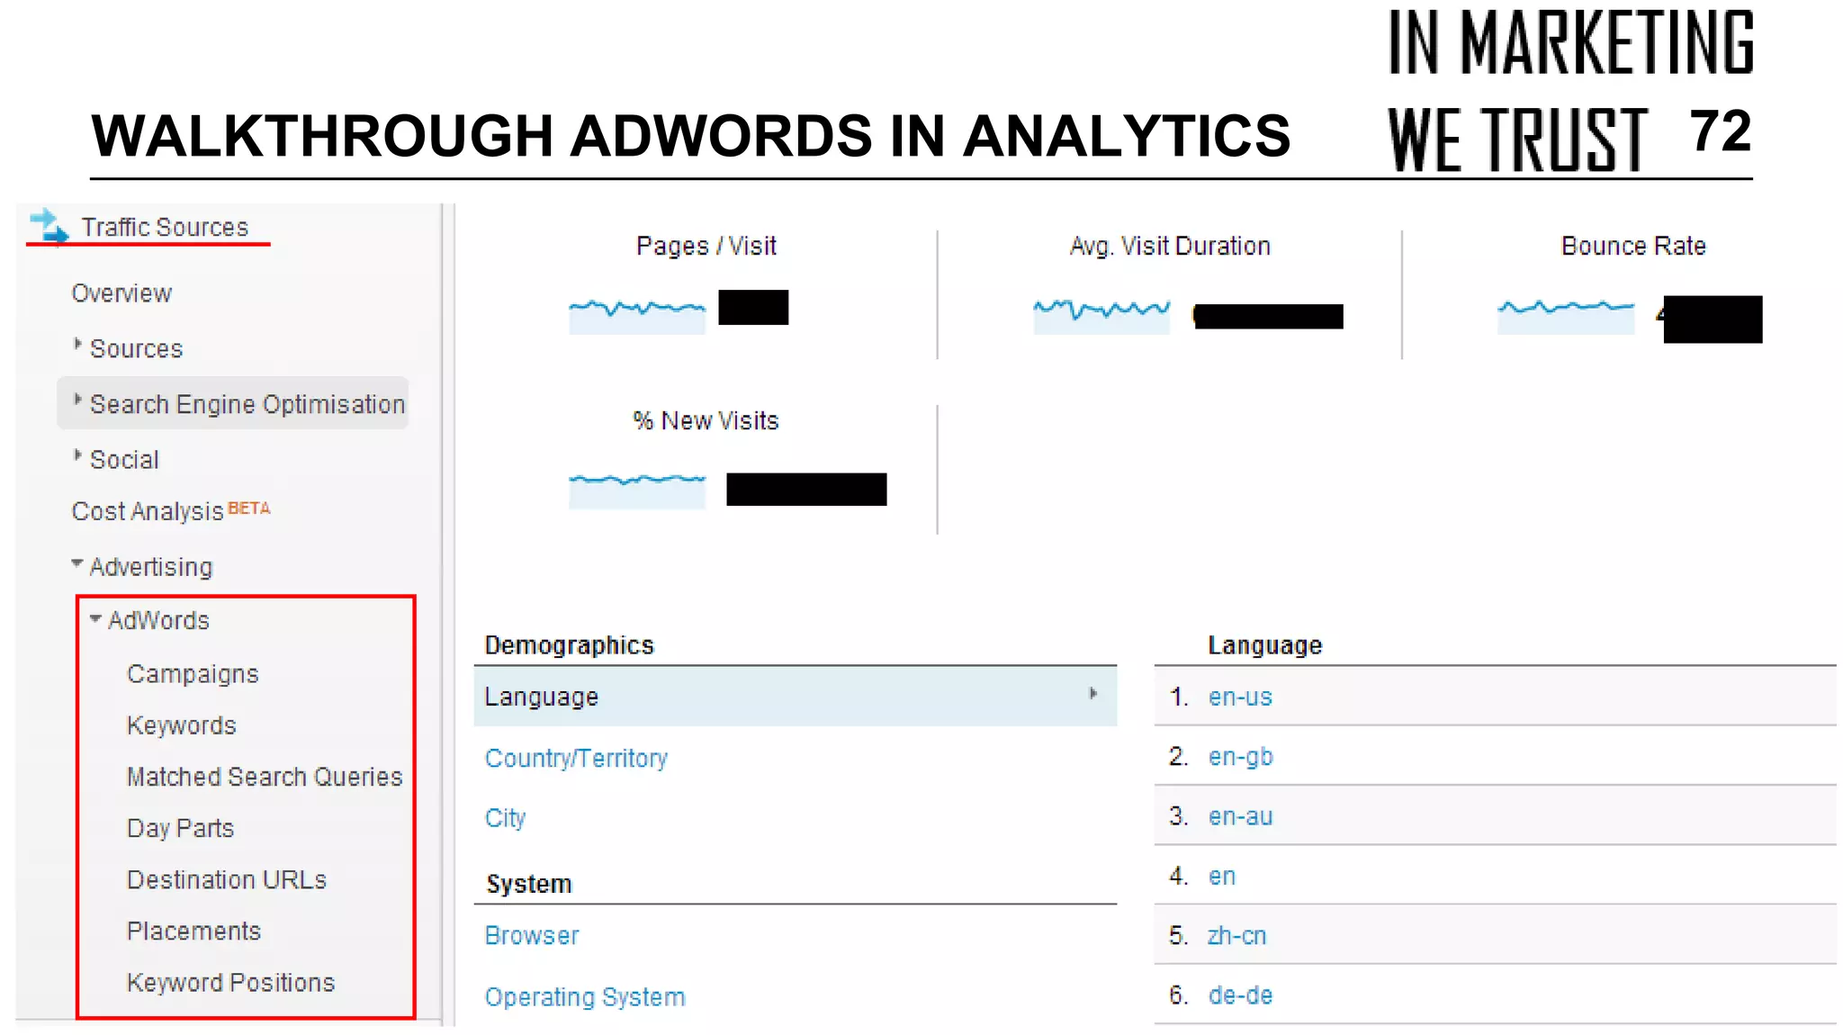The height and width of the screenshot is (1035, 1843).
Task: Click the Bounce Rate sparkline
Action: click(1566, 316)
